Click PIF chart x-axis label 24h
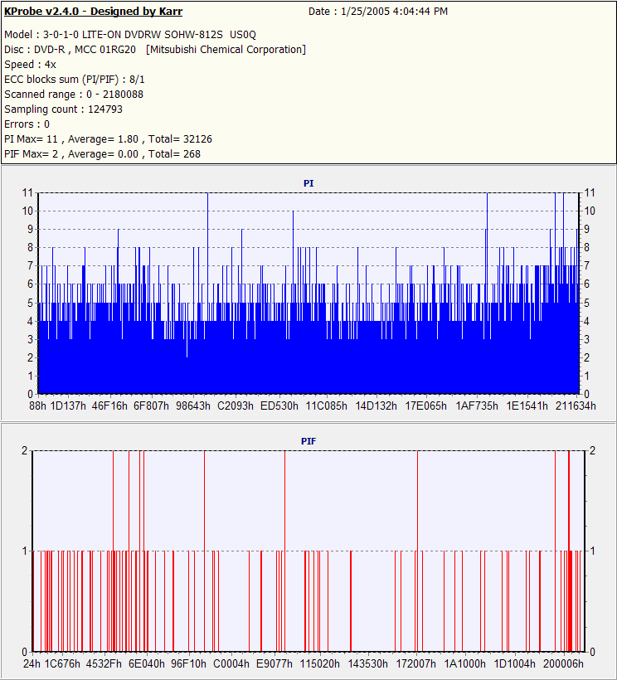Viewport: 617px width, 680px height. 32,664
